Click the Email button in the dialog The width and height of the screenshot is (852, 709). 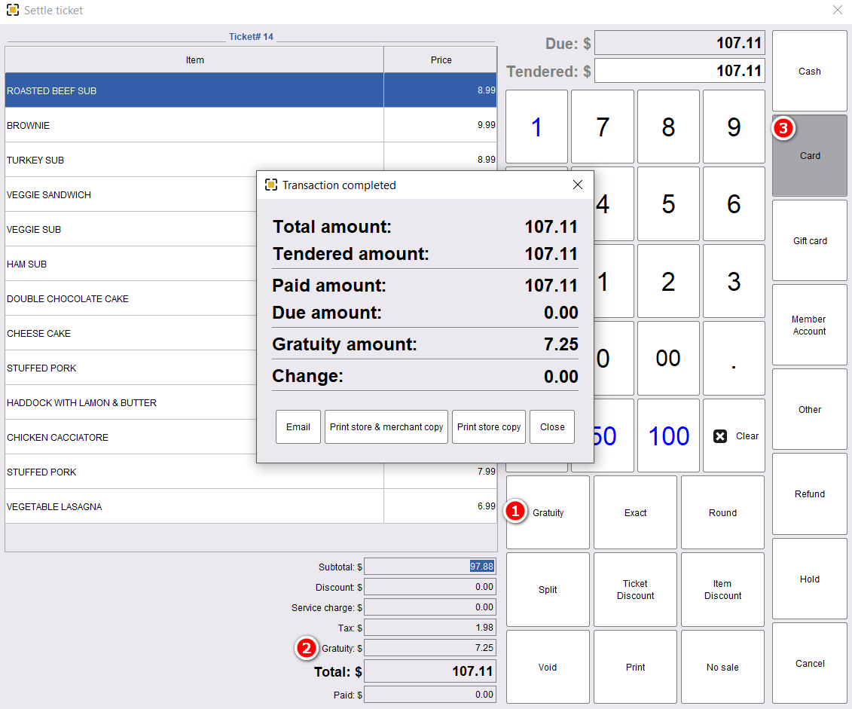(x=298, y=427)
